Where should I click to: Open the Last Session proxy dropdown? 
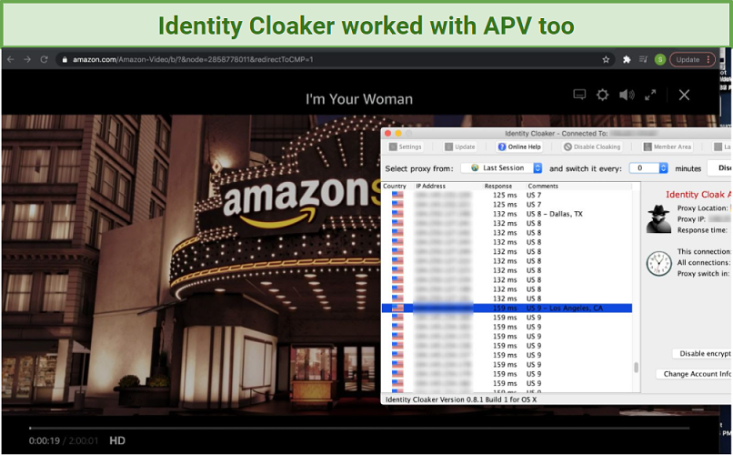click(501, 167)
